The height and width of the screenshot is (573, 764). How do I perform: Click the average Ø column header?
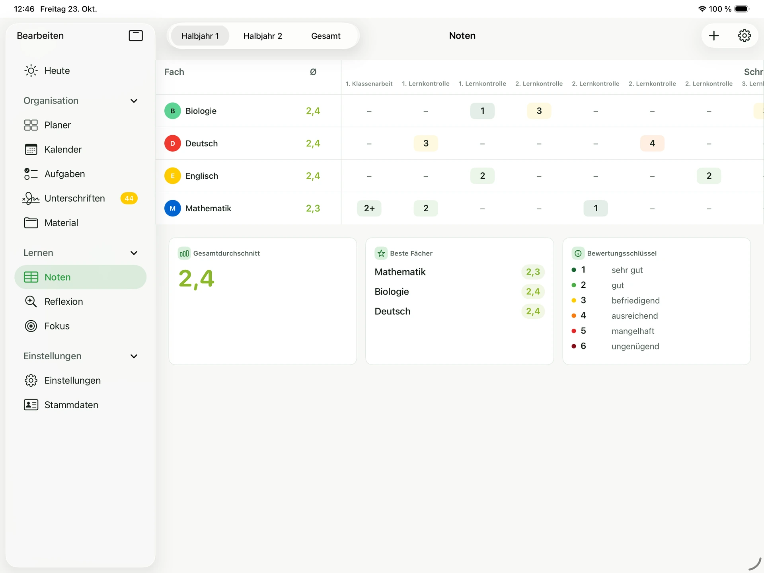tap(313, 72)
